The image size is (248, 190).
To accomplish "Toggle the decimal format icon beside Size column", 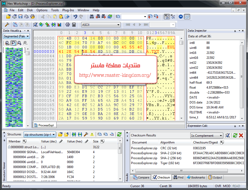I will [102, 141].
